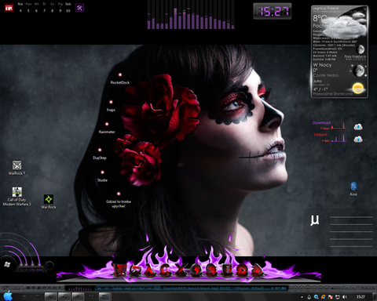Image resolution: width=377 pixels, height=301 pixels.
Task: Open the red monitor icon in dock
Action: (x=120, y=270)
